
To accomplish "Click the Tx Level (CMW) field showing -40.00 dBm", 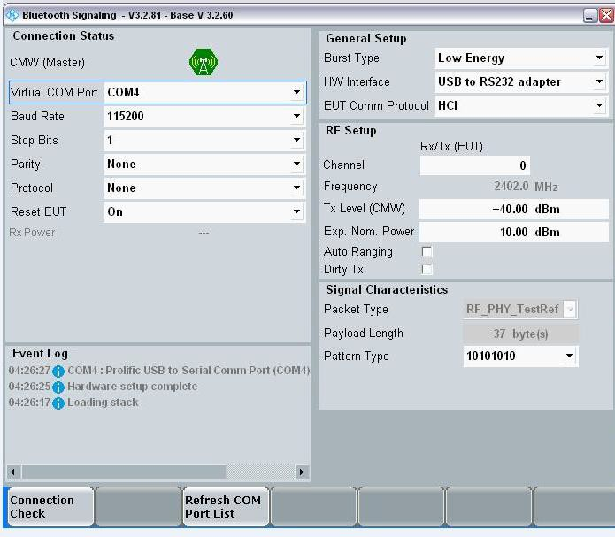I will [514, 209].
